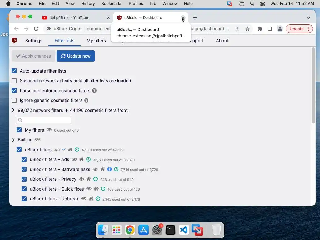Uncheck the uBlock filters group checkbox
320x240 pixels.
pos(19,149)
